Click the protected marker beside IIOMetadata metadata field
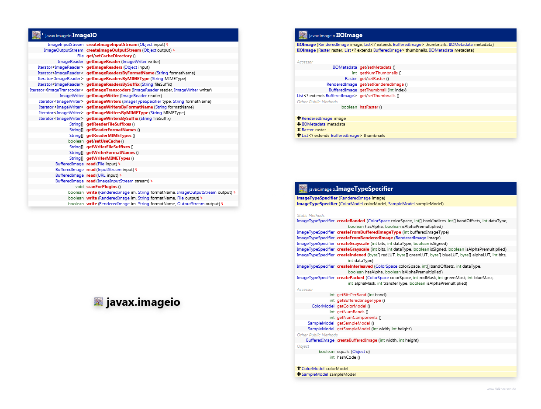 click(x=299, y=124)
